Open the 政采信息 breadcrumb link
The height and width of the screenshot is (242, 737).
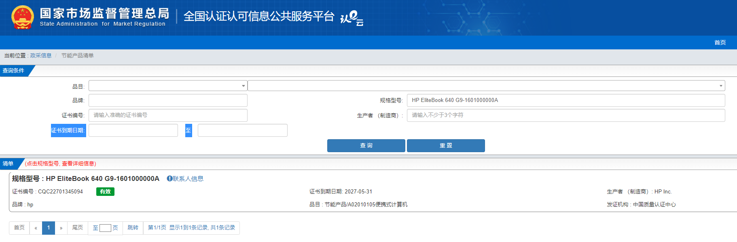coord(41,55)
